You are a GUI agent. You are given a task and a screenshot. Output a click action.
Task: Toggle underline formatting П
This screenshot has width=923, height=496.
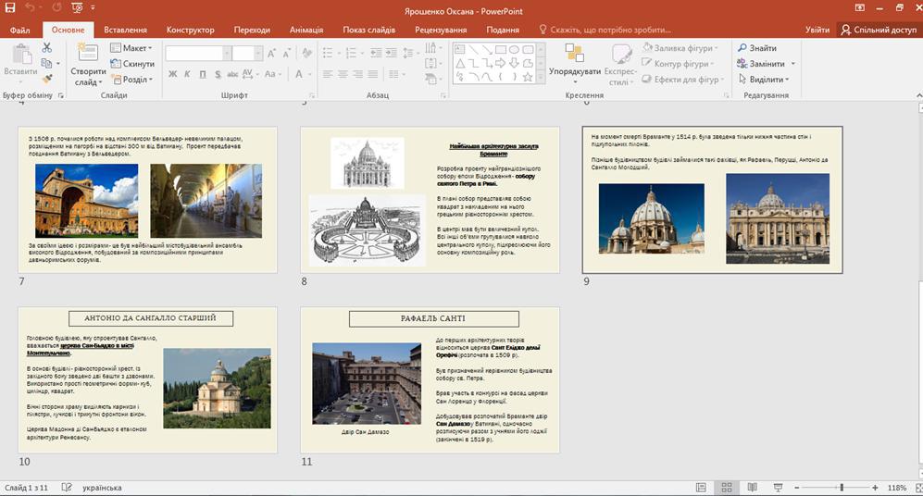pyautogui.click(x=203, y=74)
